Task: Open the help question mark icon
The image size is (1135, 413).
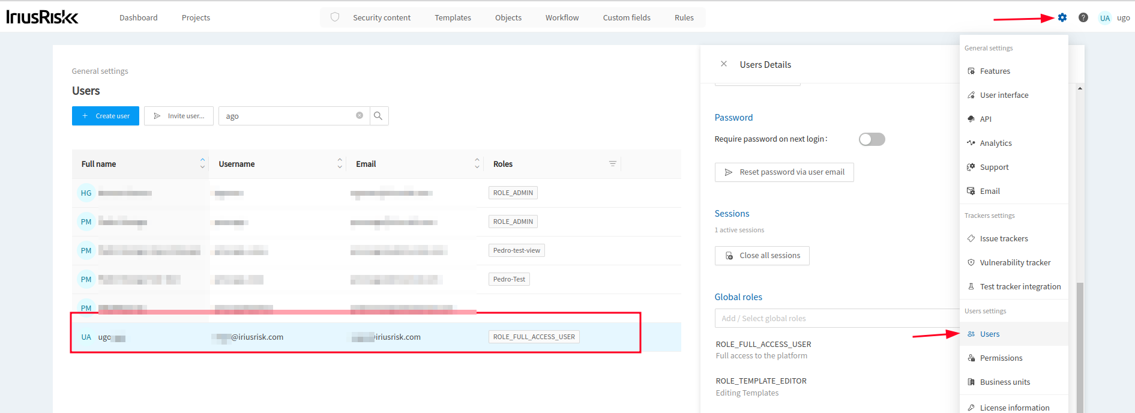Action: click(1083, 17)
